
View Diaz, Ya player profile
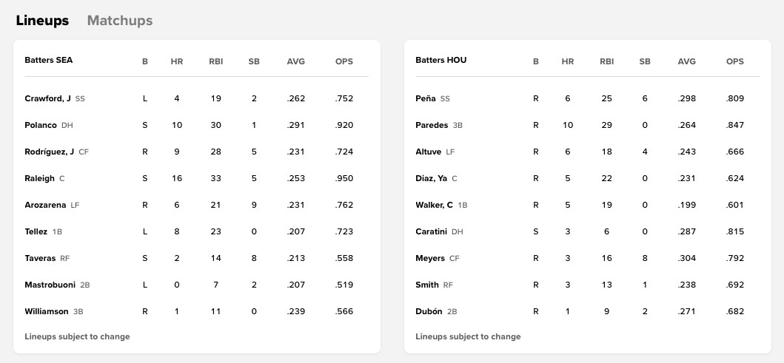coord(431,178)
